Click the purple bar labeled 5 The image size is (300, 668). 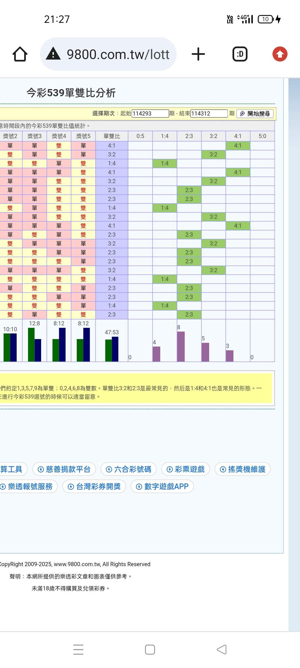(205, 352)
